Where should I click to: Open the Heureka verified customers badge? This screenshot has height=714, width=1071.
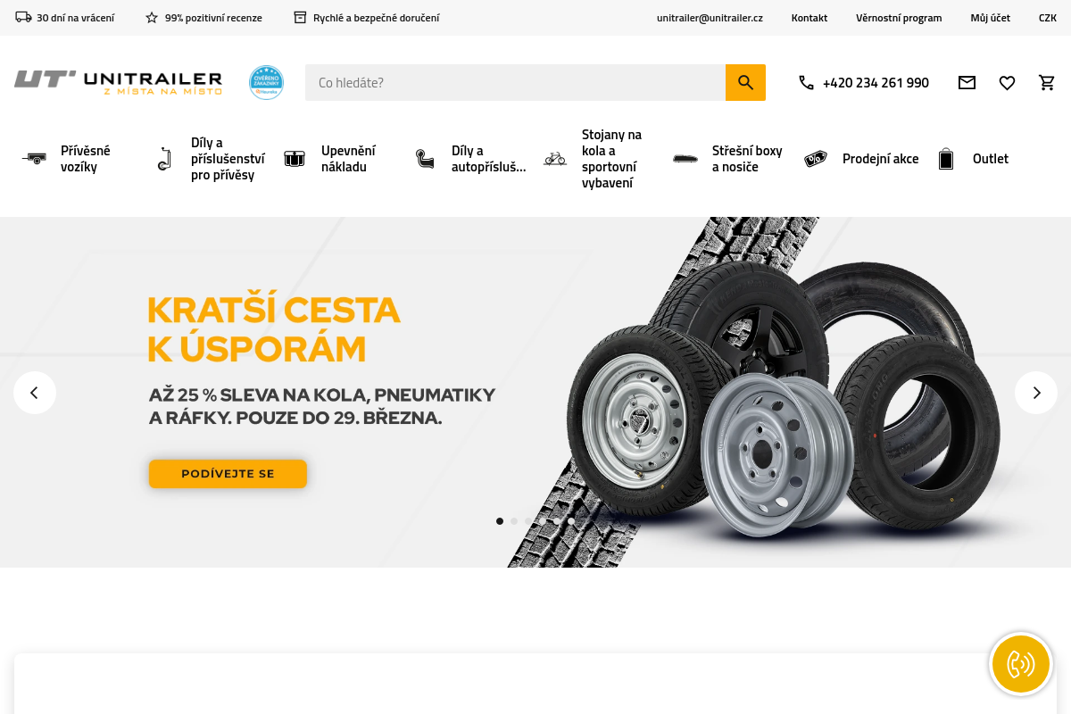pos(266,82)
